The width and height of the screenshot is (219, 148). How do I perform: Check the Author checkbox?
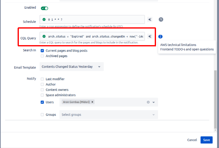(x=42, y=84)
